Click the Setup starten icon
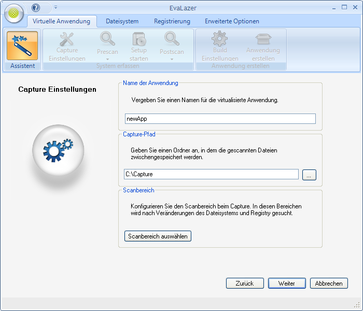 click(138, 39)
